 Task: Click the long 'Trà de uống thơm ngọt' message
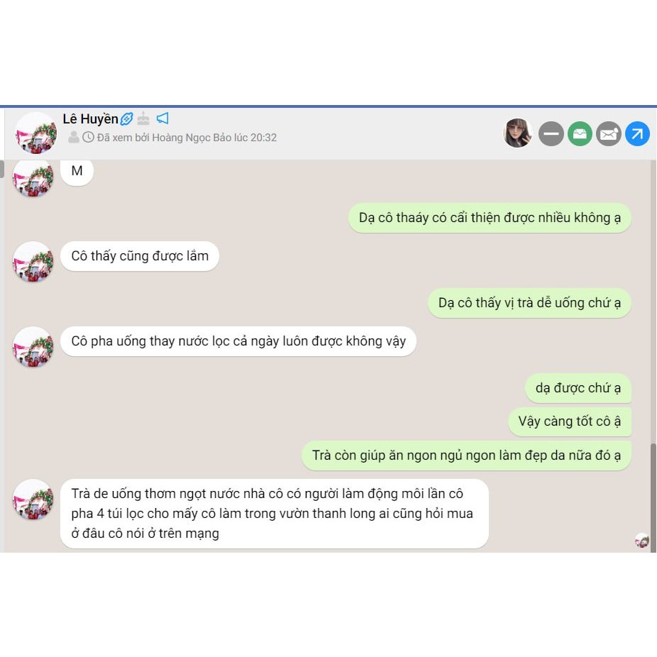tap(275, 514)
